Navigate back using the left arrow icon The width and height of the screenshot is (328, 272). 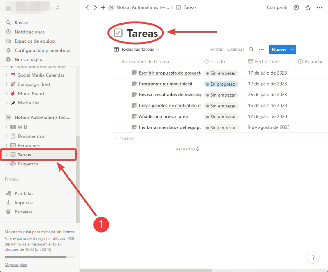click(x=87, y=7)
